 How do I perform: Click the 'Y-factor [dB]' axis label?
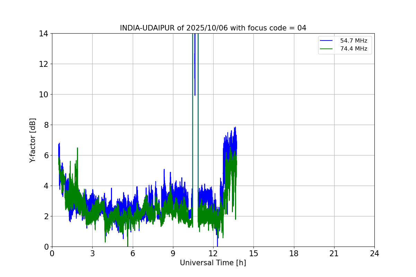point(33,140)
